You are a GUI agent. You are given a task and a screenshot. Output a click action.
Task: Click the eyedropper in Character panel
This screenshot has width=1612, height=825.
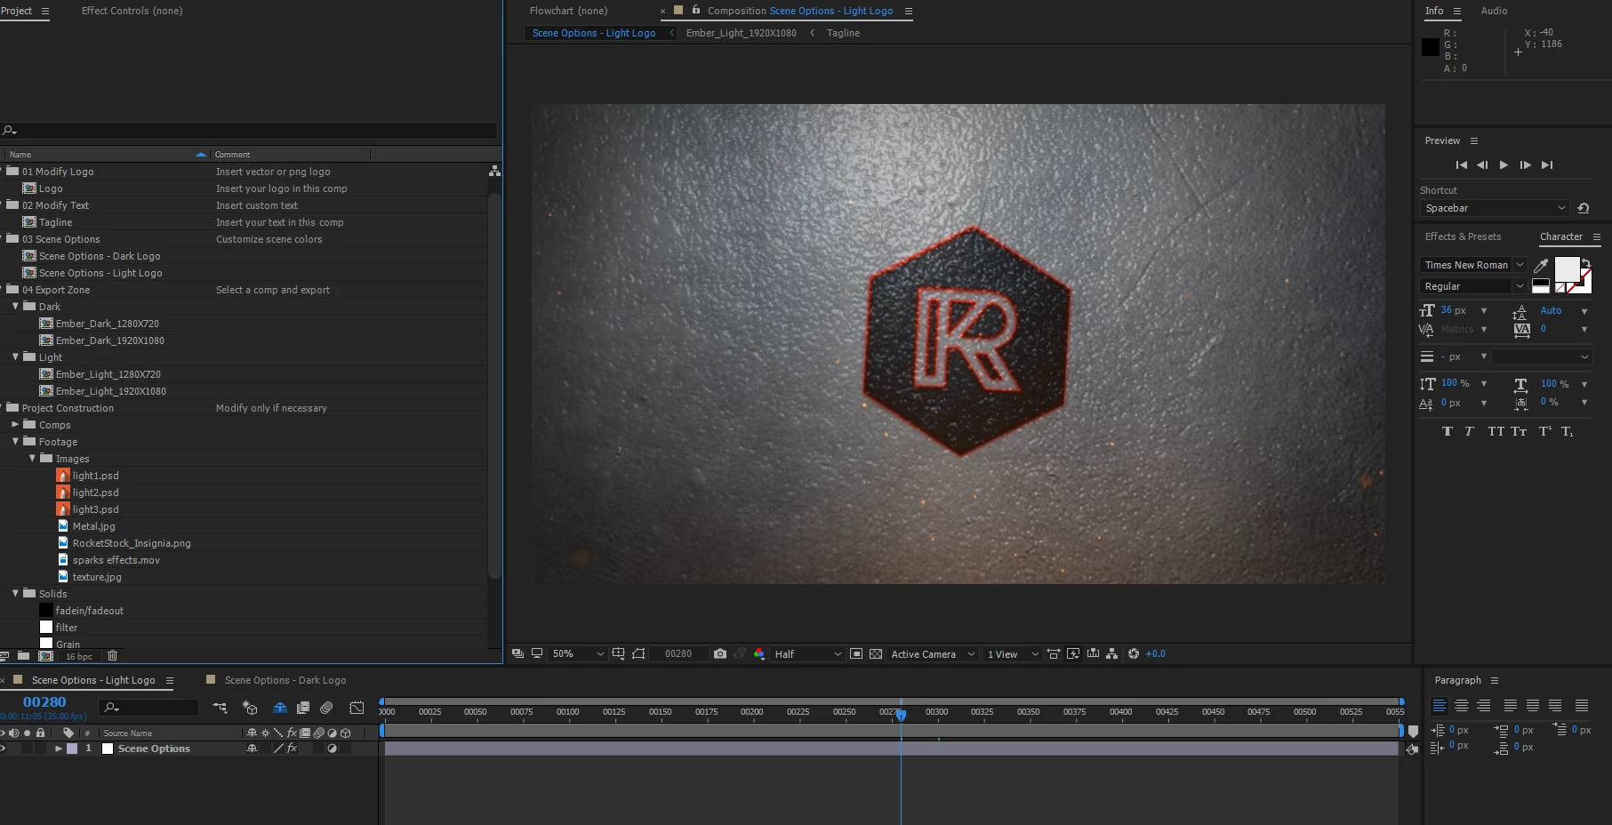[1541, 265]
